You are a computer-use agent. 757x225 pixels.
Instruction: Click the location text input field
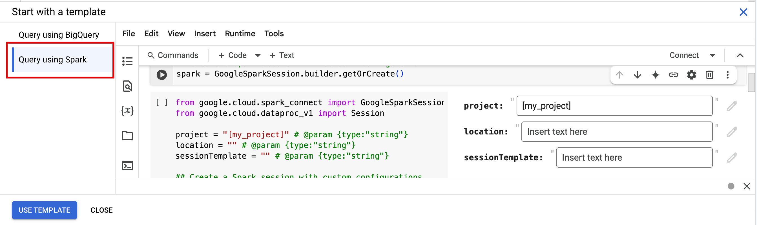617,132
